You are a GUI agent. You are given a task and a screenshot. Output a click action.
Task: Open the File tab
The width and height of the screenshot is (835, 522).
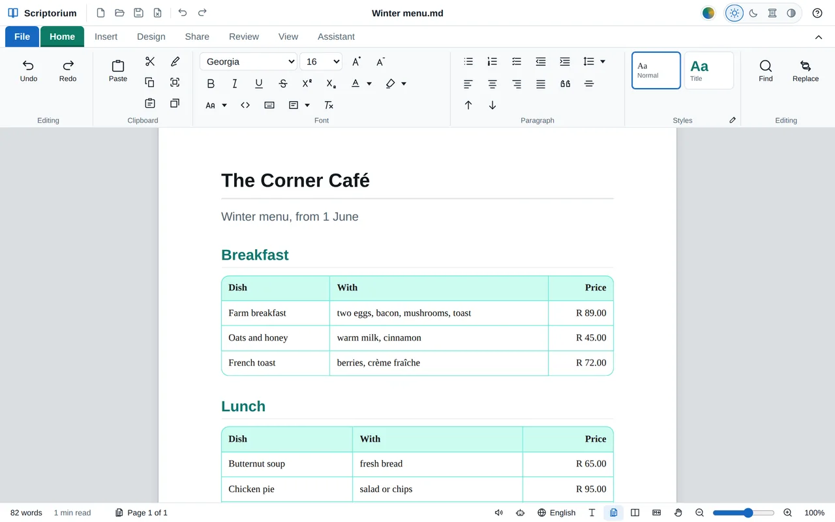coord(22,37)
